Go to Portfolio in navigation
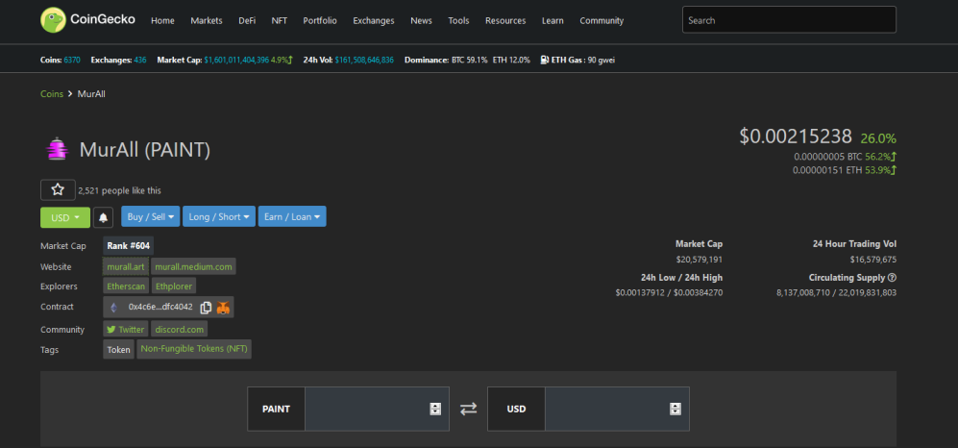 320,20
